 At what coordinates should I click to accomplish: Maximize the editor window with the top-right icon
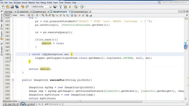point(187,11)
